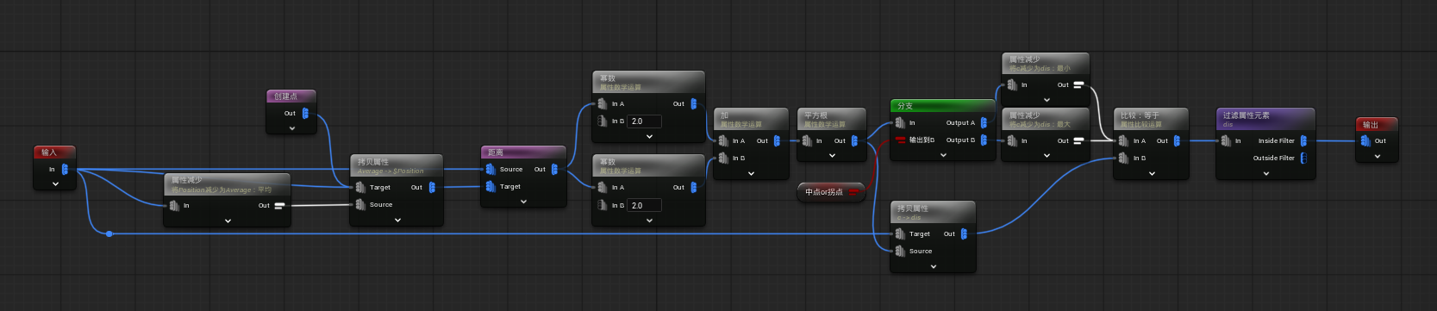The width and height of the screenshot is (1437, 311).
Task: Expand the 加 node chevron
Action: coord(751,173)
